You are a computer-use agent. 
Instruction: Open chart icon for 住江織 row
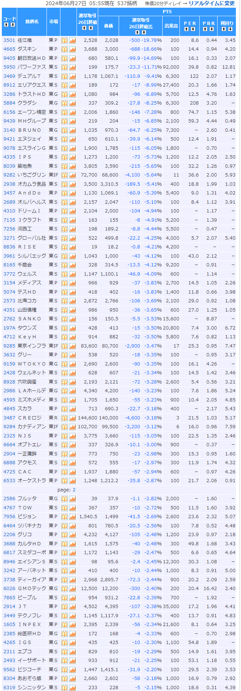pos(73,40)
